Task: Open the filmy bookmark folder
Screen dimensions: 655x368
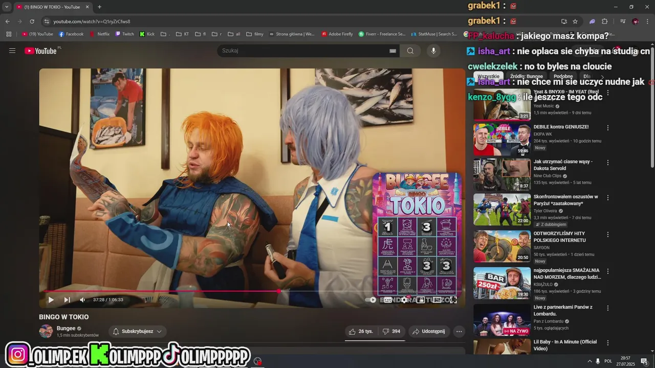Action: pyautogui.click(x=255, y=34)
